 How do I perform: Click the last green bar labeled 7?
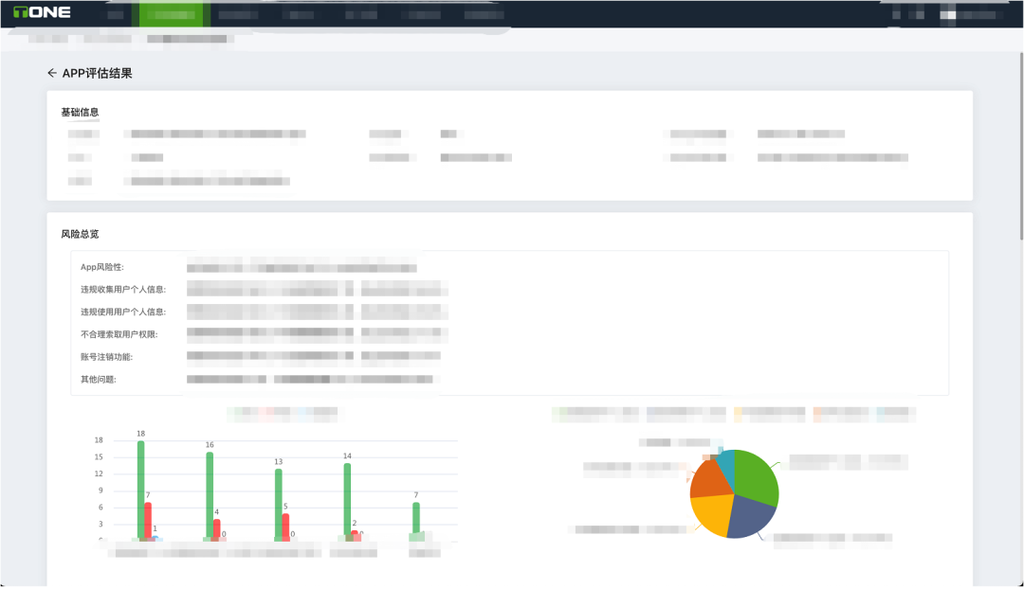416,521
